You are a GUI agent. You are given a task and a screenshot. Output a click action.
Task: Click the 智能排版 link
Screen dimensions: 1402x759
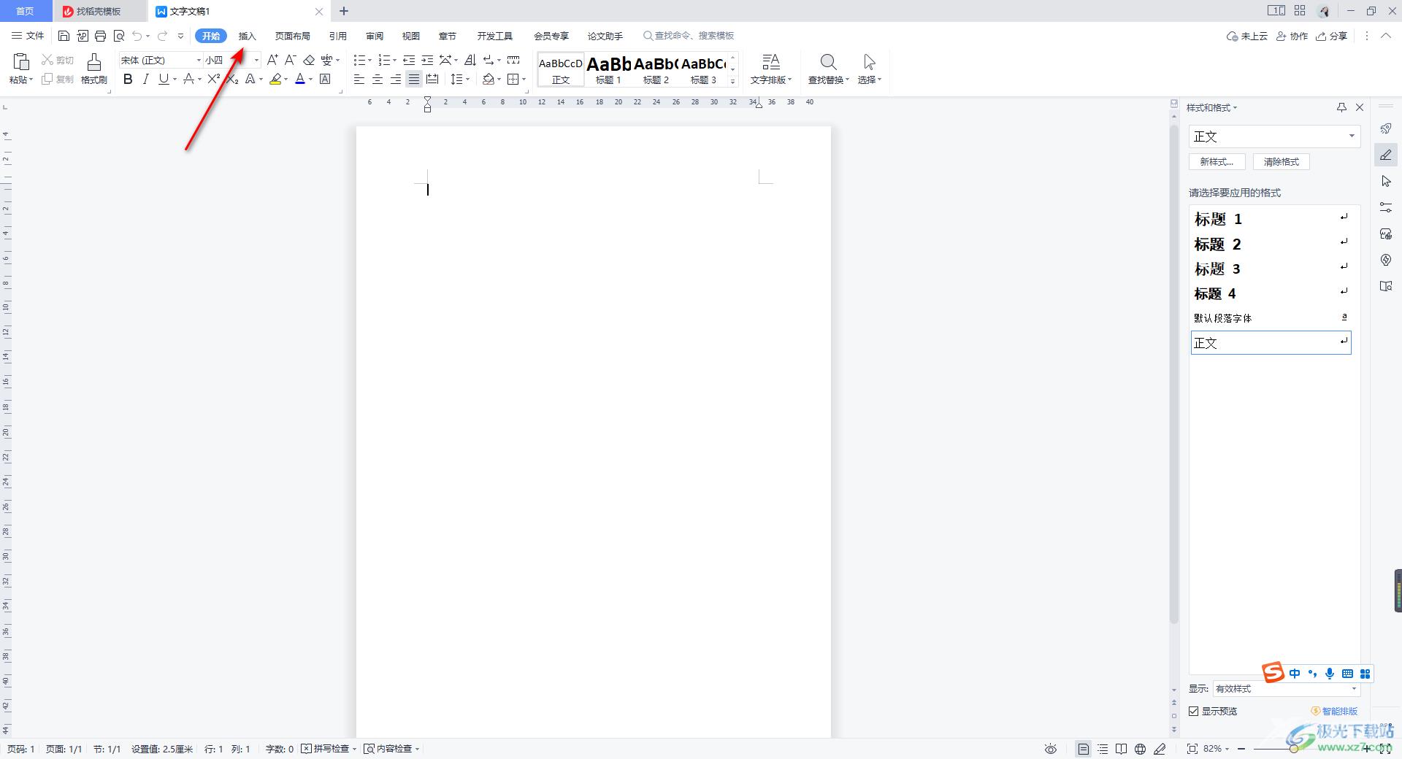1335,711
